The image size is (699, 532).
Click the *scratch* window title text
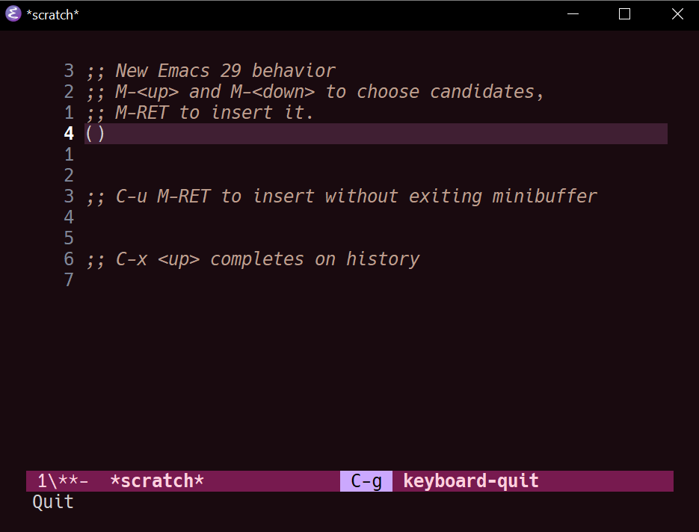pyautogui.click(x=52, y=15)
